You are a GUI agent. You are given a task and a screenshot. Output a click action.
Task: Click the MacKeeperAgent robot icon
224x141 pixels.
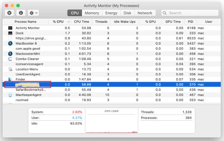pyautogui.click(x=10, y=95)
